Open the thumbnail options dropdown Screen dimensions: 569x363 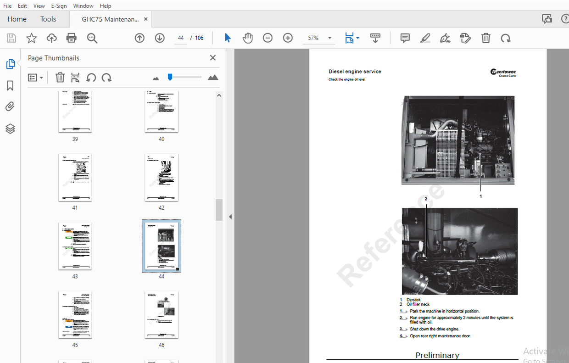pos(36,77)
